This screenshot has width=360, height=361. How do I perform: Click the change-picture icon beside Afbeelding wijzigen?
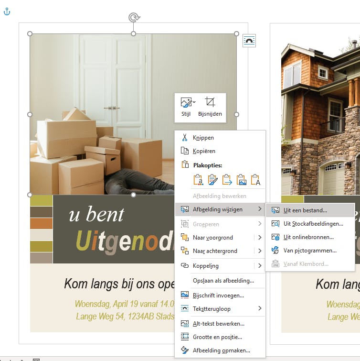click(185, 209)
